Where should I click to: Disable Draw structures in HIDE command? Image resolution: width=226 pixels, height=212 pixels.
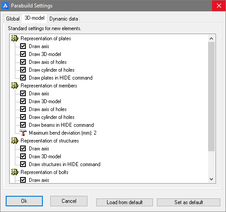coord(23,164)
